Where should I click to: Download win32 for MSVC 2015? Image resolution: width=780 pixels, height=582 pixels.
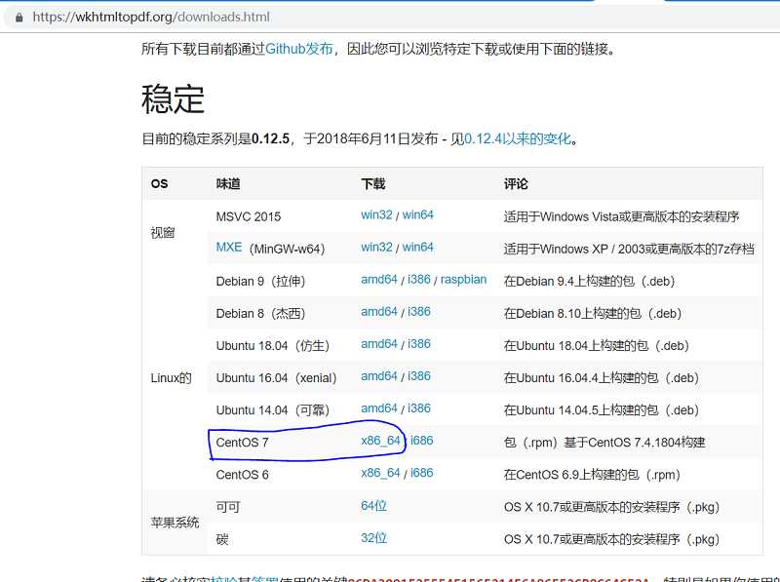pyautogui.click(x=376, y=214)
